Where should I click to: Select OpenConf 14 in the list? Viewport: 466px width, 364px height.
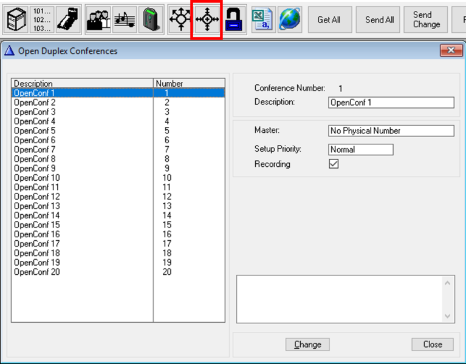[118, 215]
